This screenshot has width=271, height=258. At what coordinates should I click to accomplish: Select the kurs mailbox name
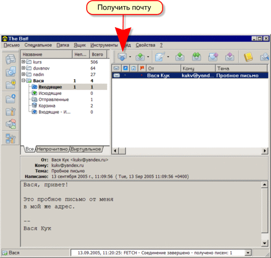pos(37,62)
